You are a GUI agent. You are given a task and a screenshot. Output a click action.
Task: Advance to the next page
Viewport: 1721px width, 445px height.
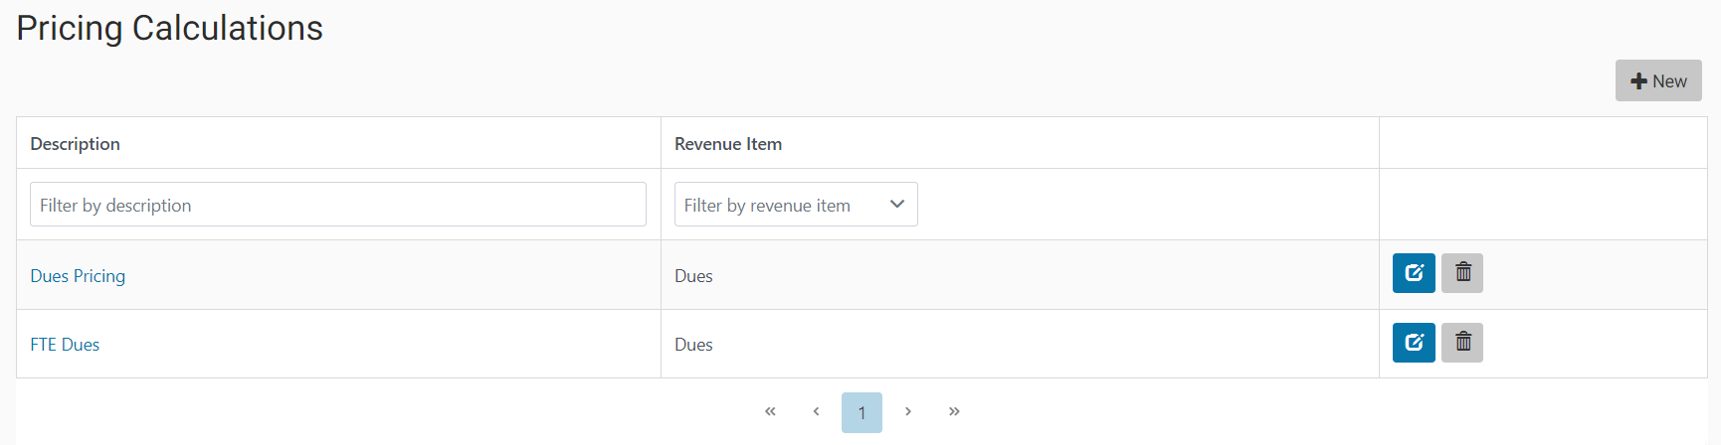(x=908, y=412)
